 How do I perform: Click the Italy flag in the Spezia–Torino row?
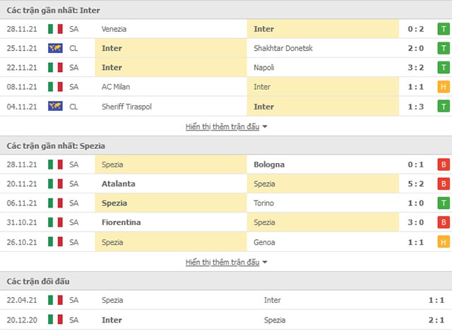55,203
